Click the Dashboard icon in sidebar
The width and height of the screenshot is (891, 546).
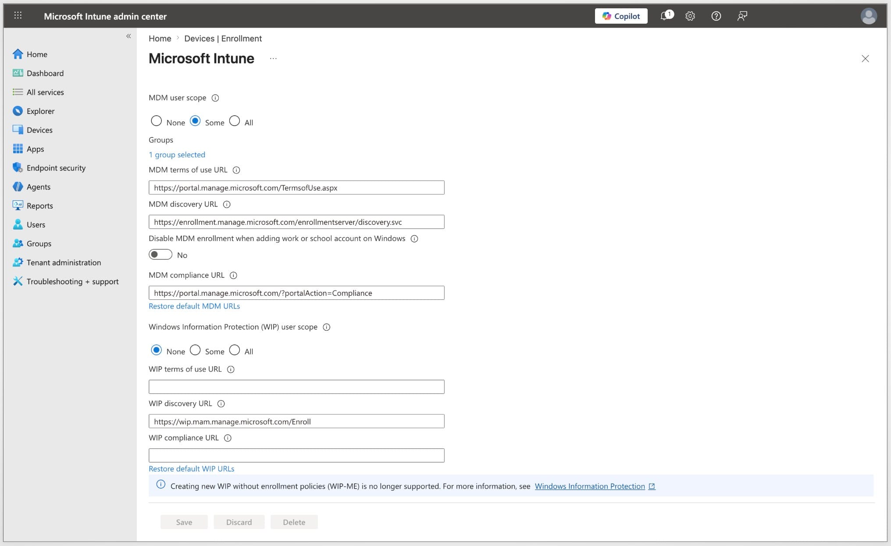point(18,73)
